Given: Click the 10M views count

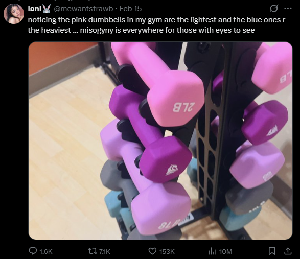Looking at the screenshot, I should click(225, 251).
